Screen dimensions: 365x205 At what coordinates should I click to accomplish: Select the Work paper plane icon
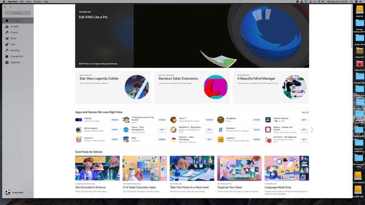tap(7, 38)
